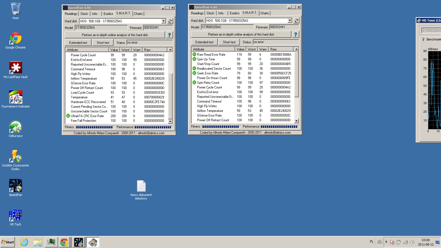441x248 pixels.
Task: Click scroll down arrow in right SpeedFan attribute list
Action: (x=296, y=121)
